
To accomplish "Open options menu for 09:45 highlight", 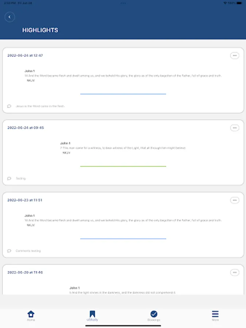I will pyautogui.click(x=235, y=128).
